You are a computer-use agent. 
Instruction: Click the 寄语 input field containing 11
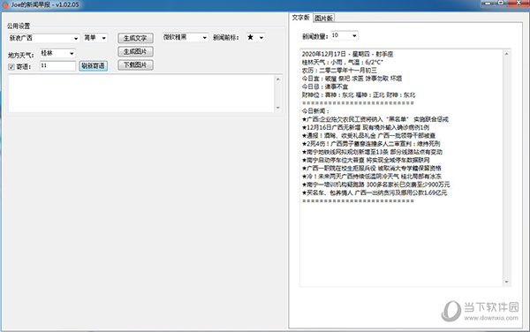tap(57, 65)
